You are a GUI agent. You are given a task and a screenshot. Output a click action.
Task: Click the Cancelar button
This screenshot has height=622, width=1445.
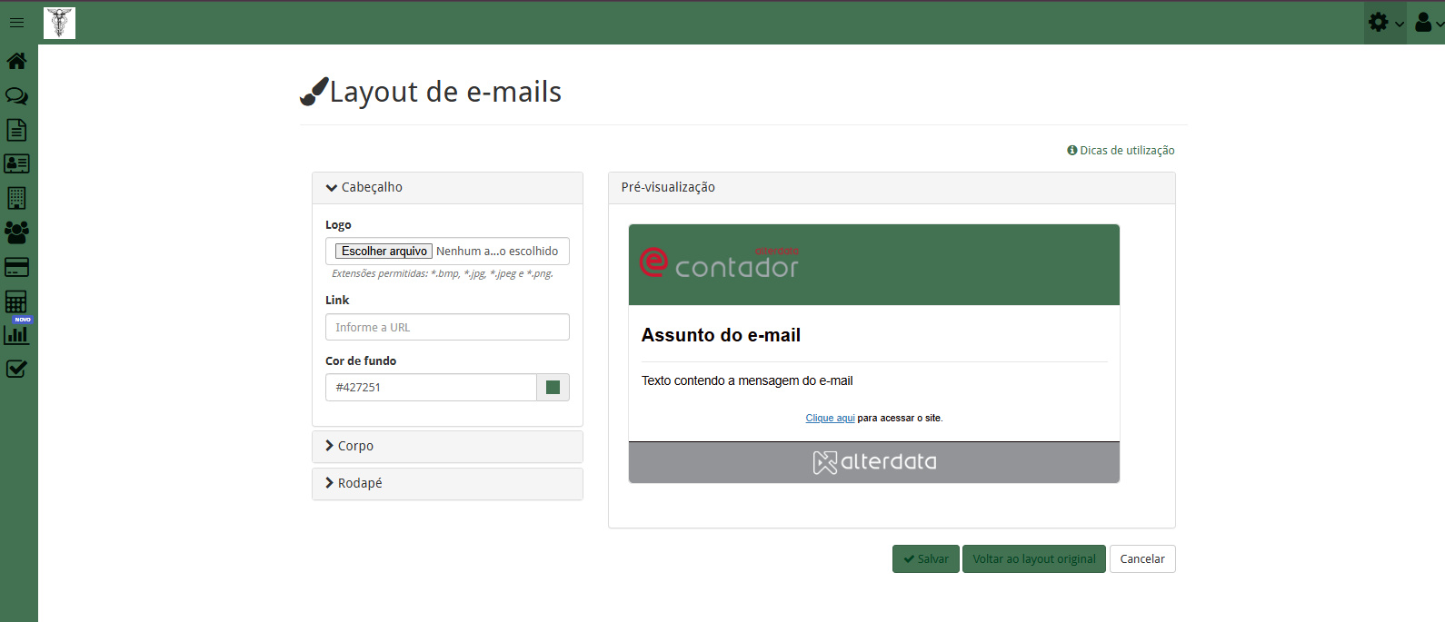(1142, 559)
